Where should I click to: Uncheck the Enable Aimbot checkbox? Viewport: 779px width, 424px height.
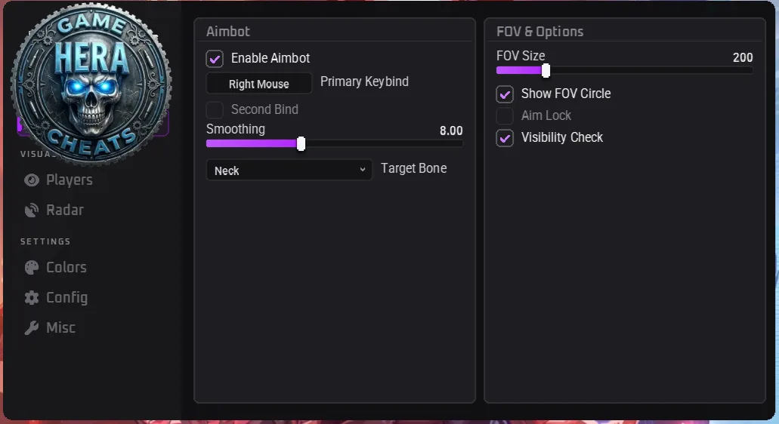click(215, 59)
